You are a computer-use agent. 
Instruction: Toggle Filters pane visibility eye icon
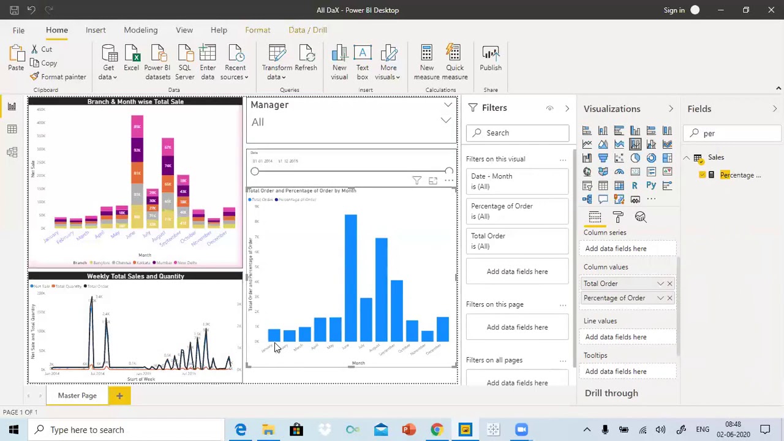pos(549,108)
